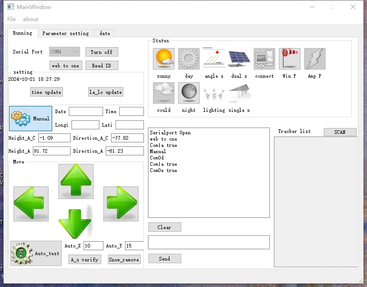Click the SCAN button for tracker list
The height and width of the screenshot is (287, 367).
click(x=340, y=132)
